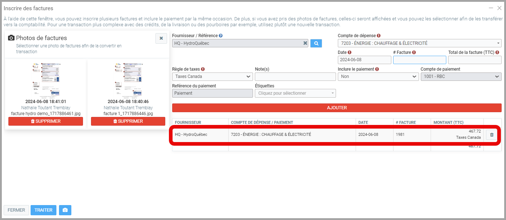Open the Inclure le paiement dropdown
Image resolution: width=506 pixels, height=220 pixels.
(378, 77)
